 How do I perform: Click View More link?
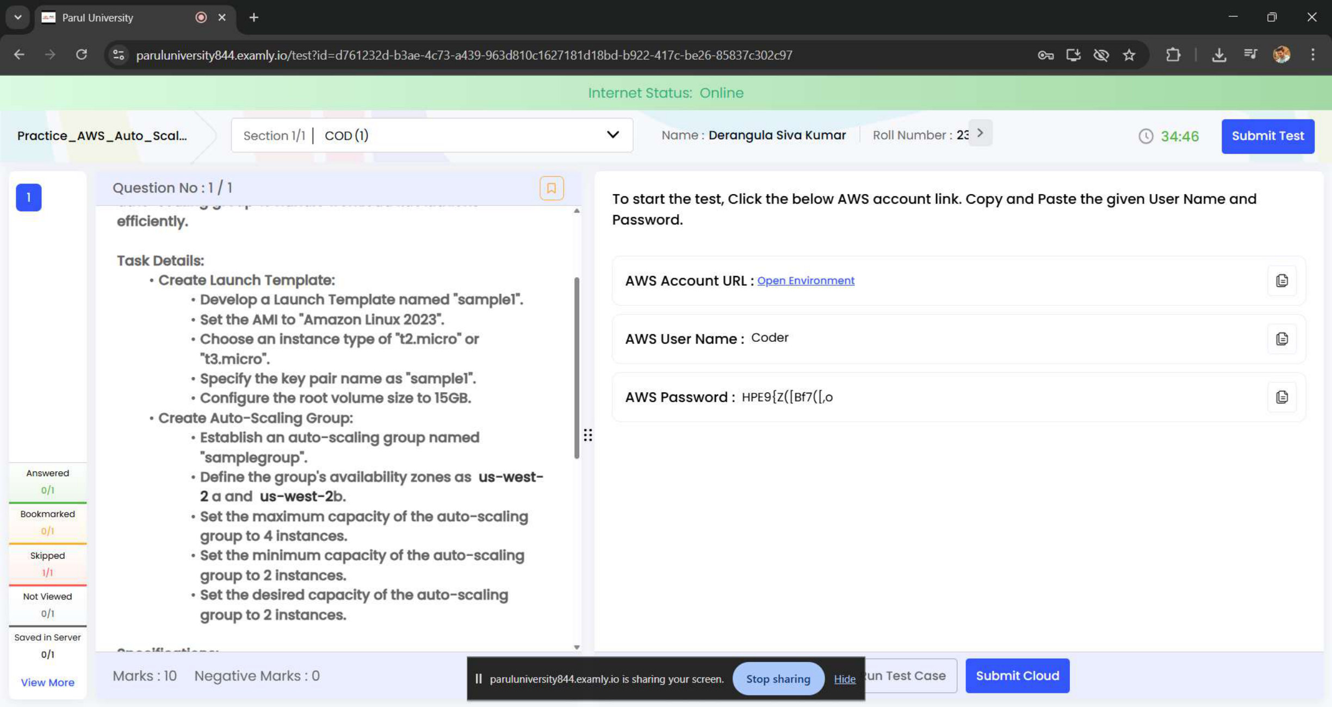[x=47, y=682]
